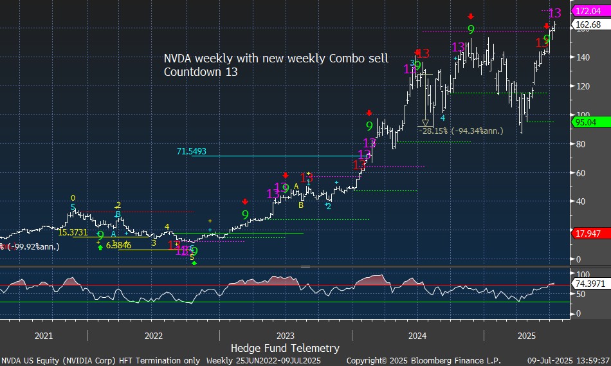Click the white 162.68 last price tag
611x366 pixels.
(590, 24)
